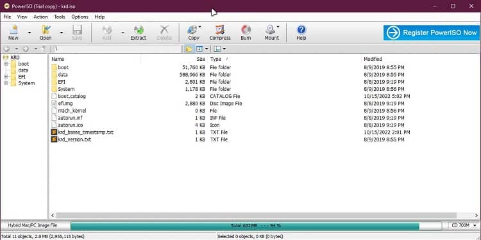
Task: Click the 588,966 KB size cell
Action: point(192,75)
